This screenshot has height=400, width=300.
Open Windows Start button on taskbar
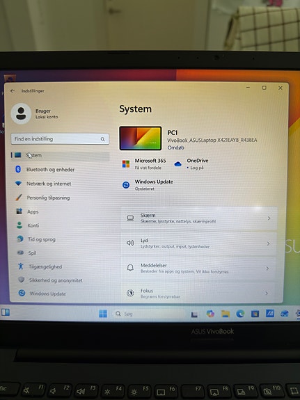(x=103, y=314)
